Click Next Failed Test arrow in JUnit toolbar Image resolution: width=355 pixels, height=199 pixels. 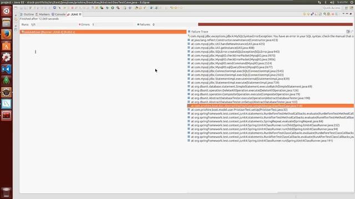pos(305,14)
